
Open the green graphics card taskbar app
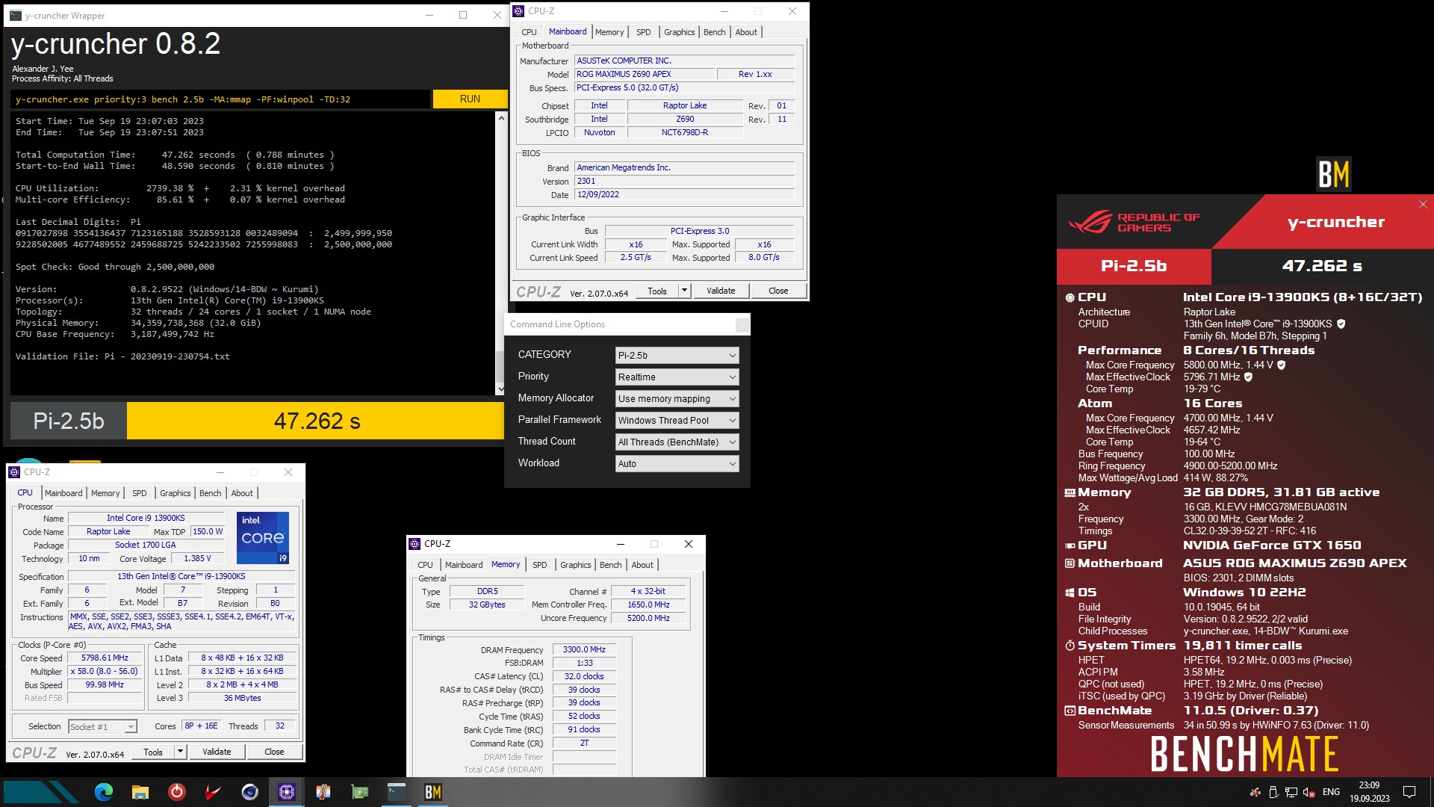[x=360, y=792]
